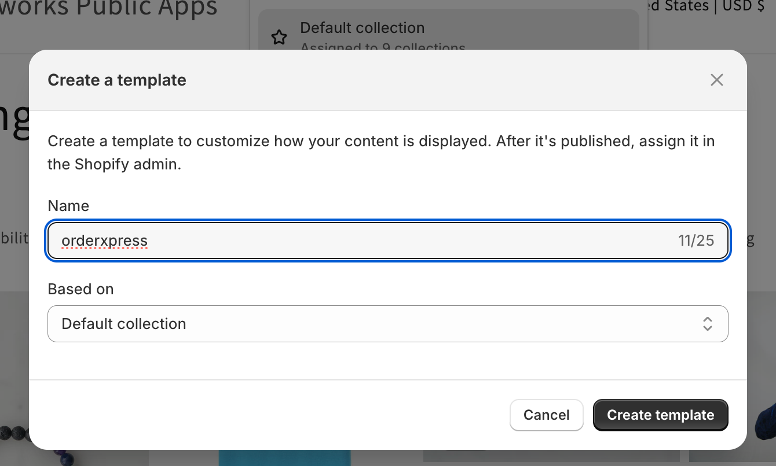Close the Create a template dialog
Viewport: 776px width, 466px height.
[x=716, y=80]
